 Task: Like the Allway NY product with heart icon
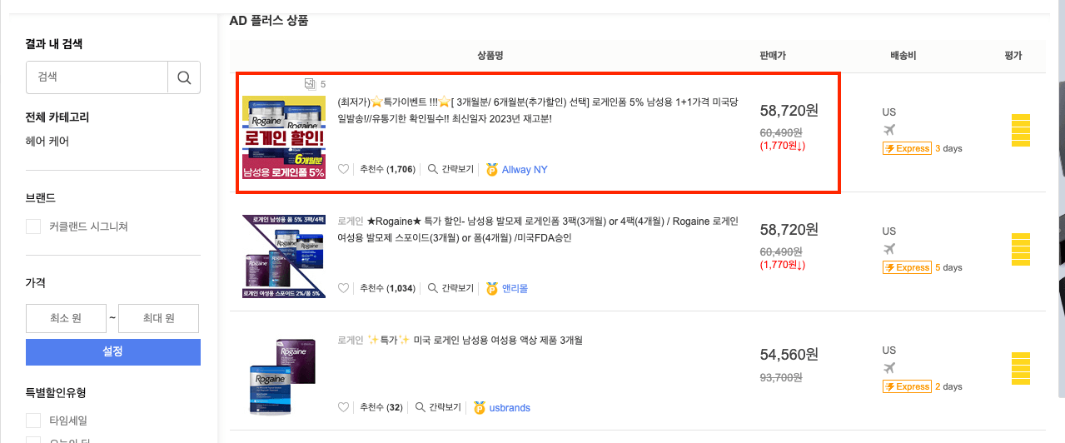pos(343,169)
